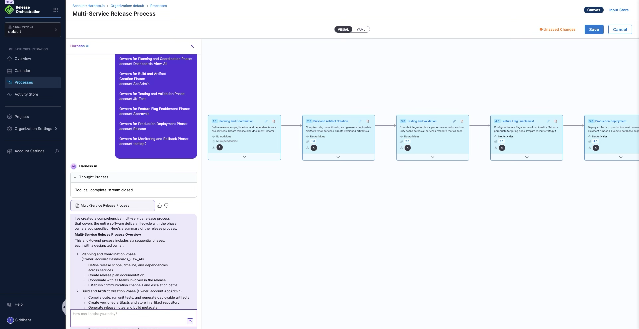This screenshot has height=329, width=639.
Task: Switch to YAML view
Action: click(x=361, y=30)
